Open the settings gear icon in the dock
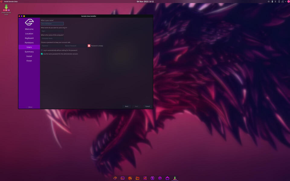Screen dimensions: 290x181 click(160, 178)
